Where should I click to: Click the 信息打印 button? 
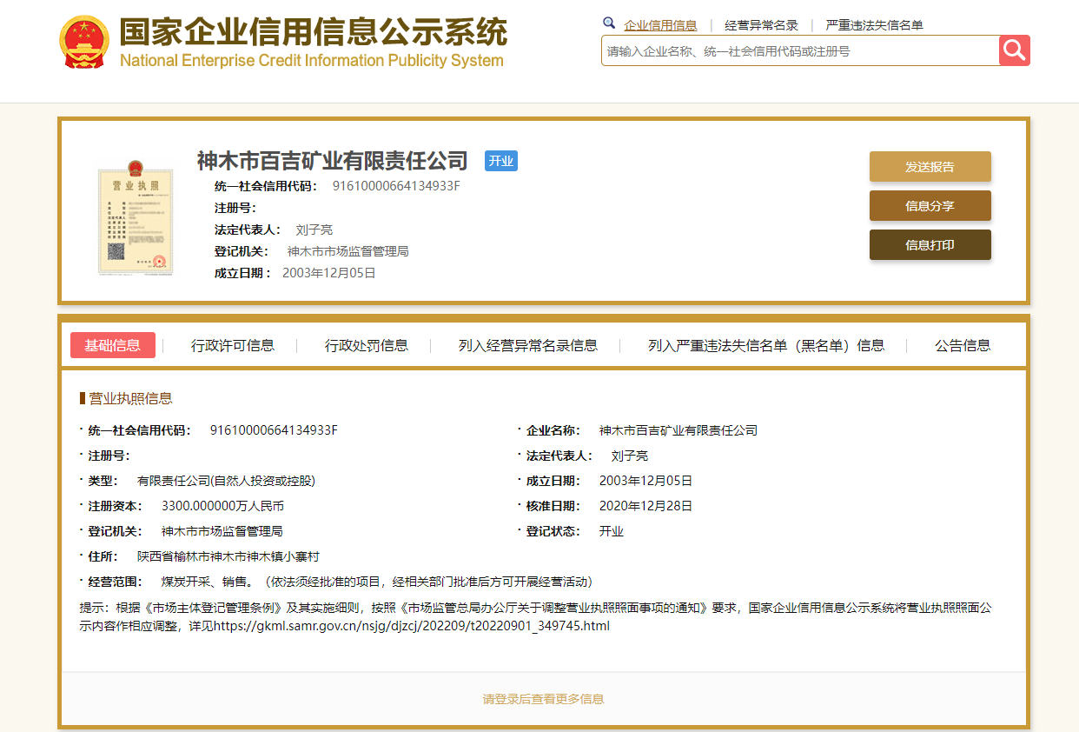930,245
